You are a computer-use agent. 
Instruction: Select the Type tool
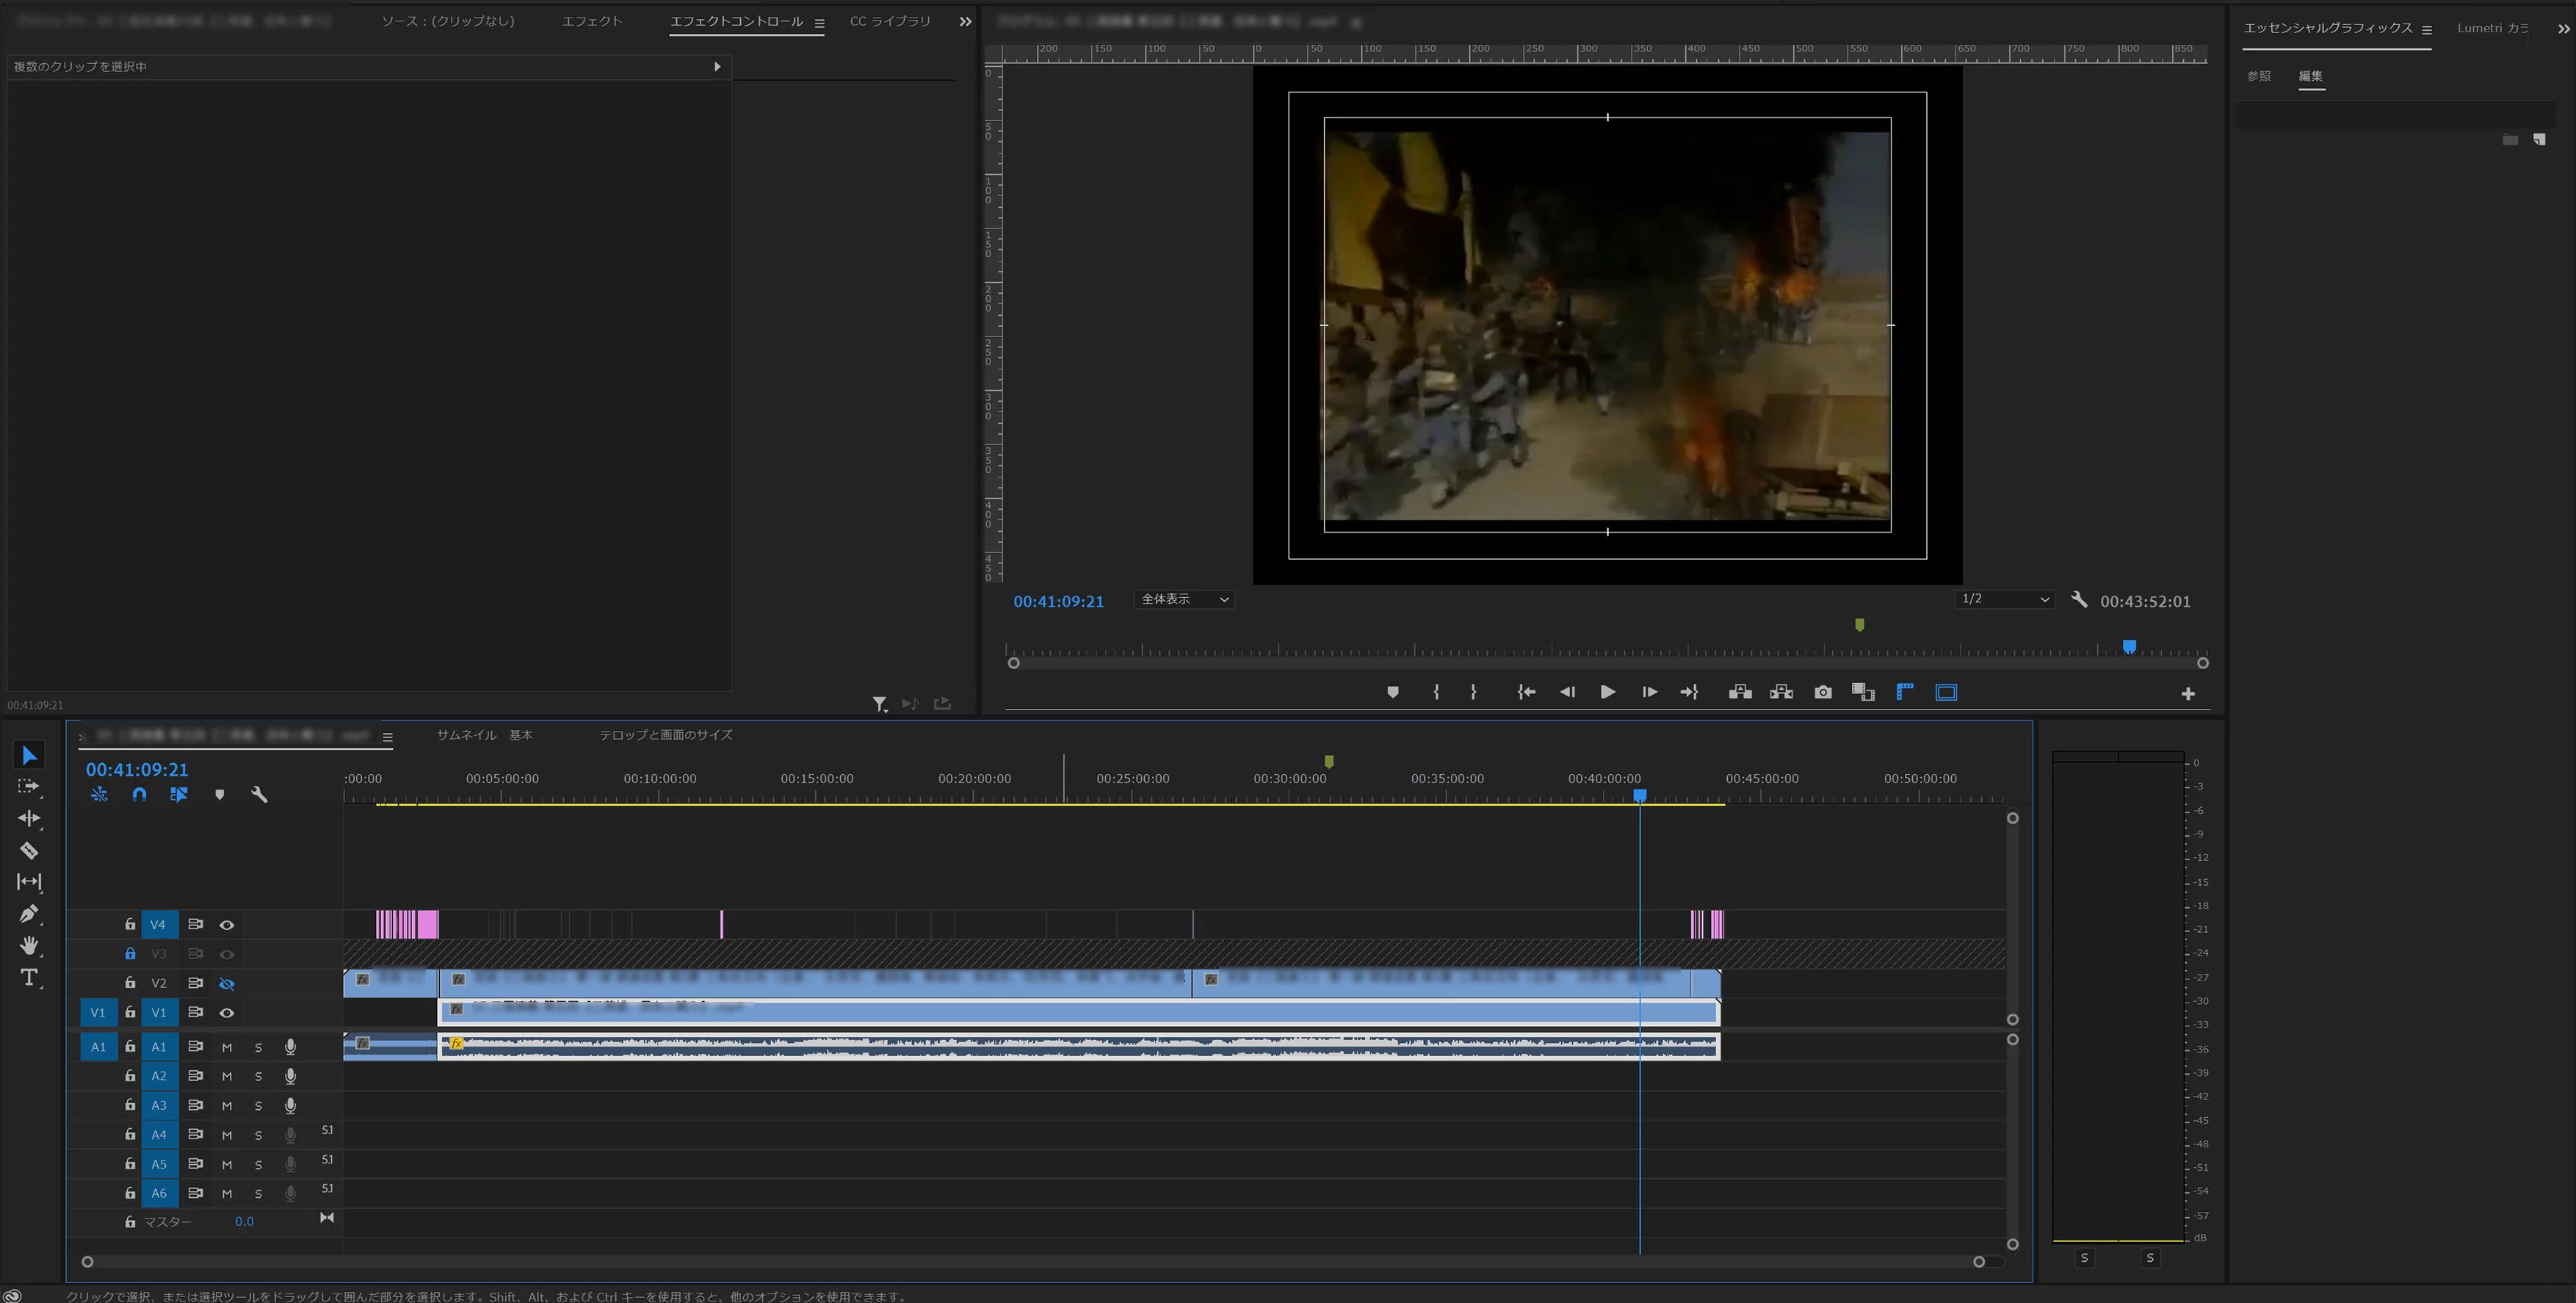pyautogui.click(x=29, y=977)
